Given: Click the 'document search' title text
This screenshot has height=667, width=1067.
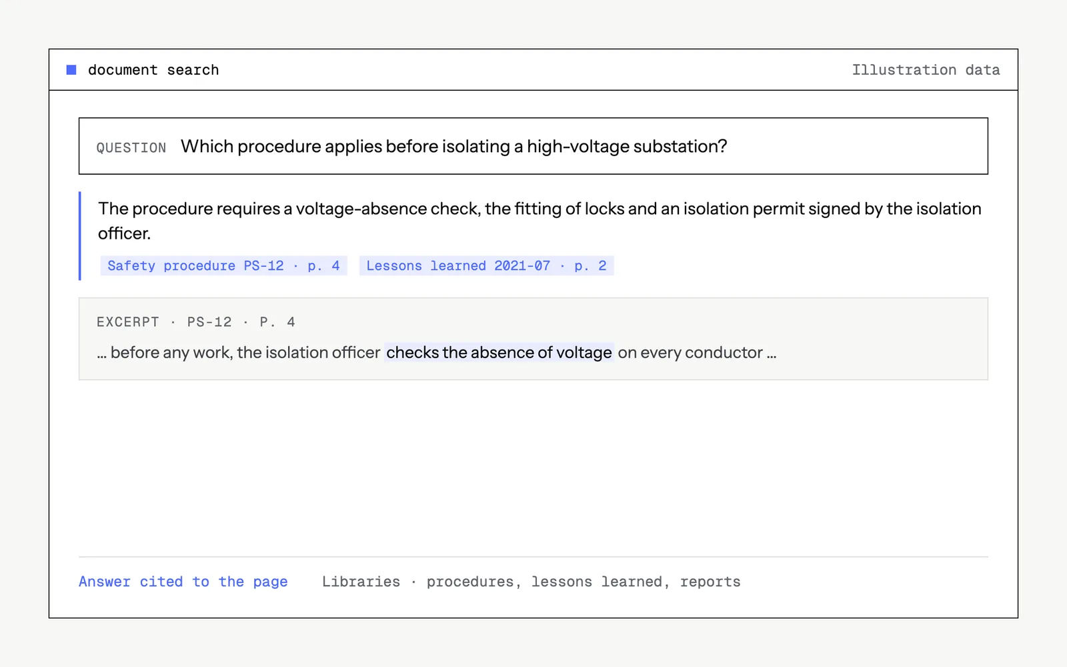Looking at the screenshot, I should tap(153, 70).
